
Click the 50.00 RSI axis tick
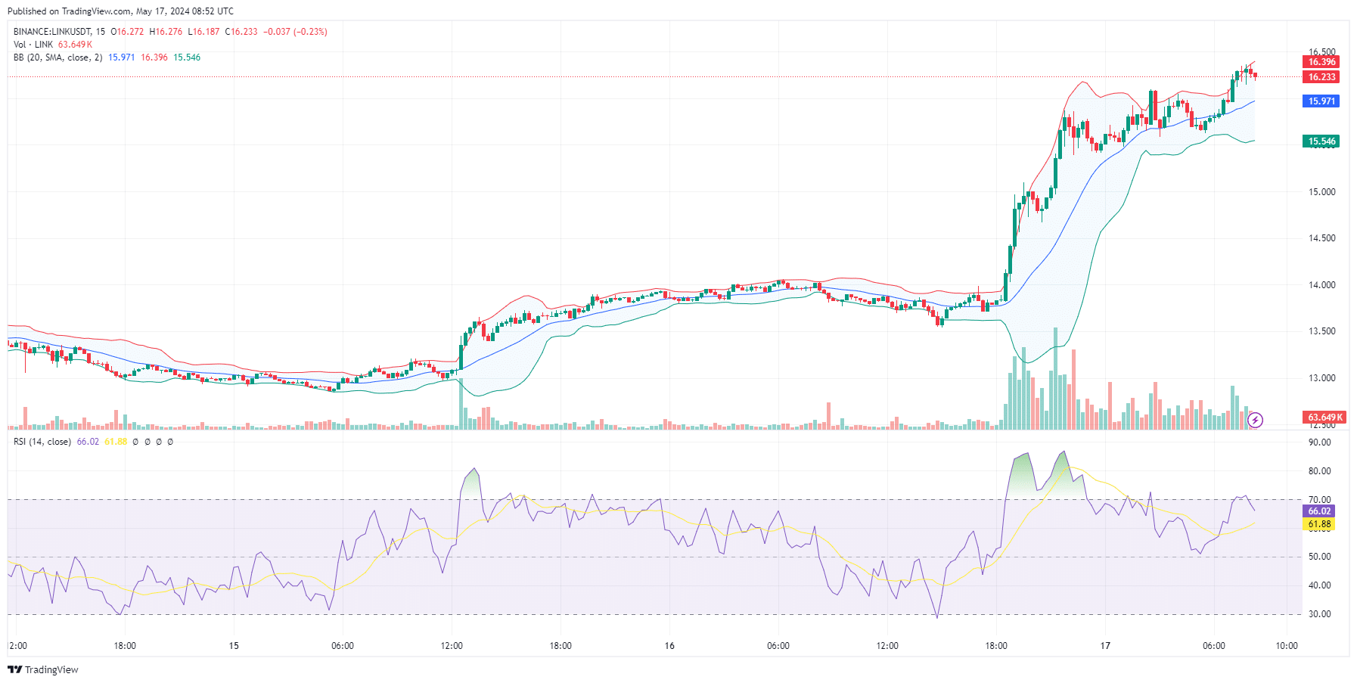click(x=1320, y=557)
